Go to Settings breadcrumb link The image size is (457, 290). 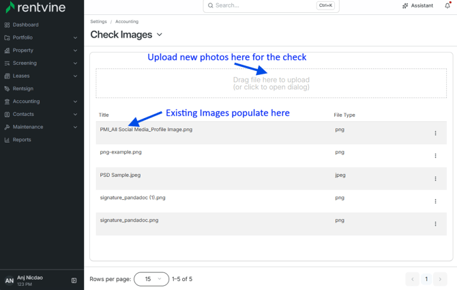pyautogui.click(x=98, y=22)
